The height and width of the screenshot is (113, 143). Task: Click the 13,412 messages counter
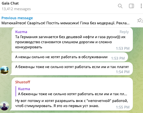tap(16, 9)
